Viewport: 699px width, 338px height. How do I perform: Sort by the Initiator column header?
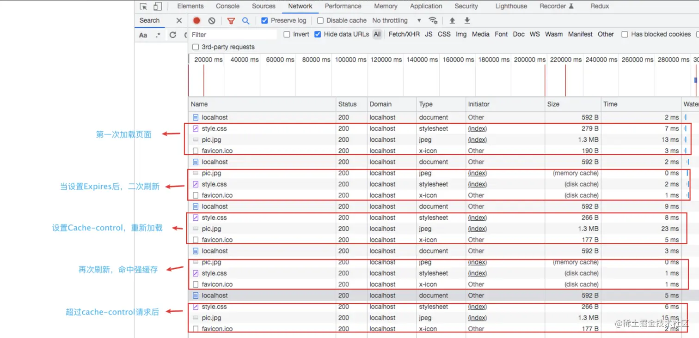click(505, 104)
